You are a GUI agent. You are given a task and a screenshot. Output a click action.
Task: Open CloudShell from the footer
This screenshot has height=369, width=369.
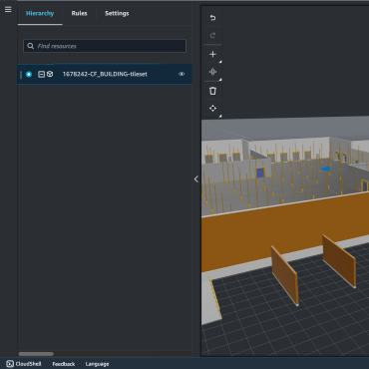(x=24, y=364)
